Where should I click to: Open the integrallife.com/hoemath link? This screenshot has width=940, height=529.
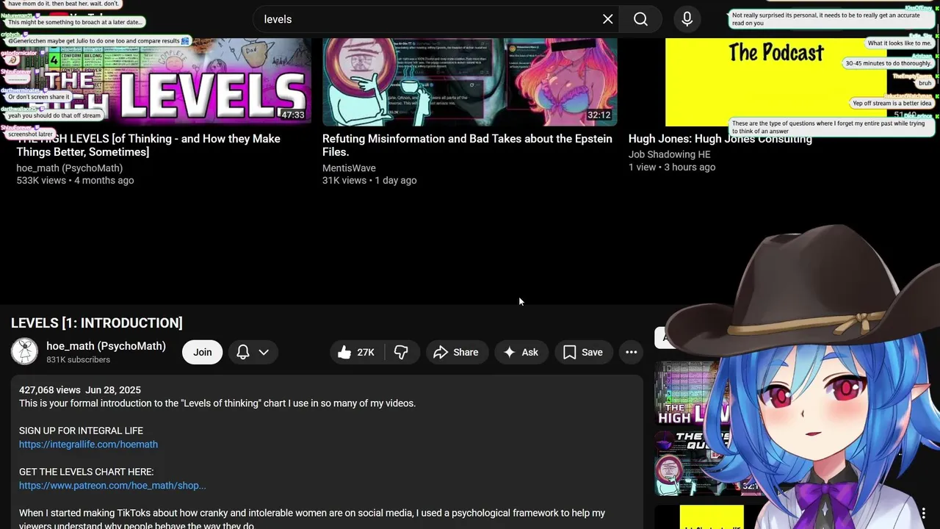tap(88, 445)
